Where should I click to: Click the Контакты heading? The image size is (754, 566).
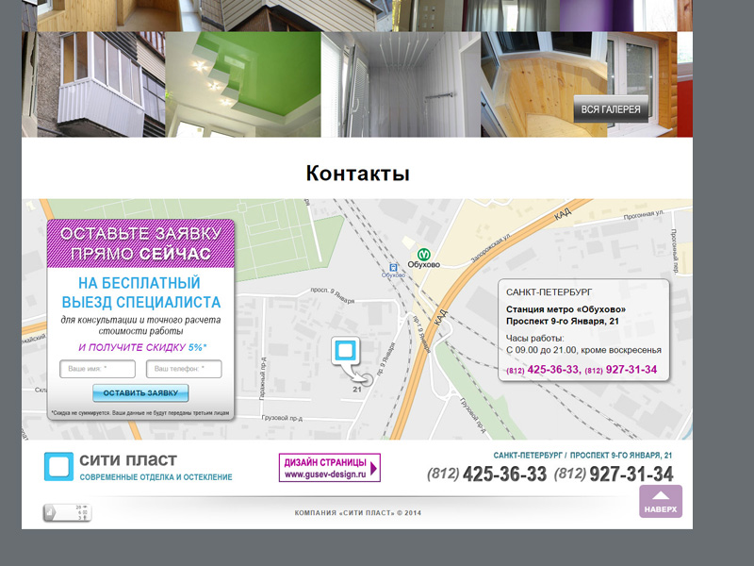click(358, 174)
